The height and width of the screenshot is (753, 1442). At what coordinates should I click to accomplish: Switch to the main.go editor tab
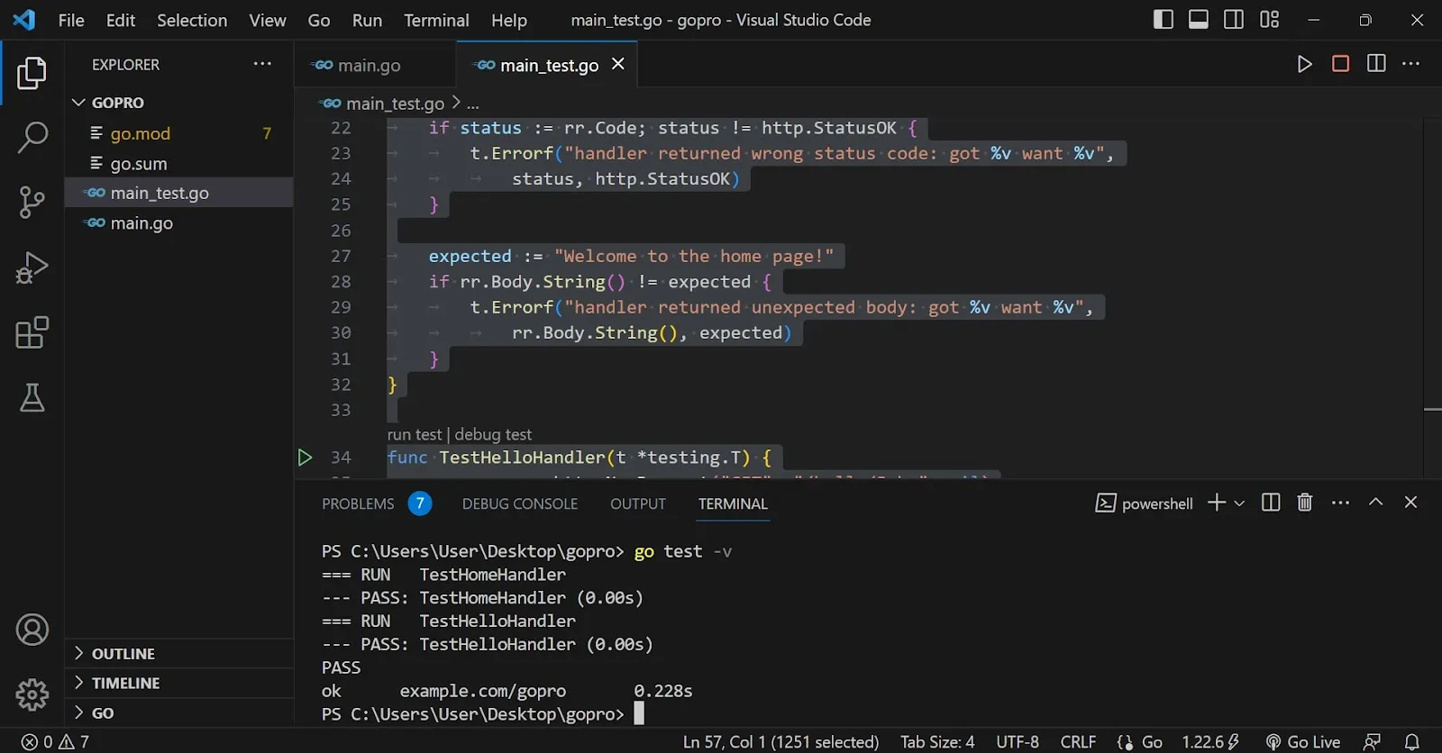375,65
